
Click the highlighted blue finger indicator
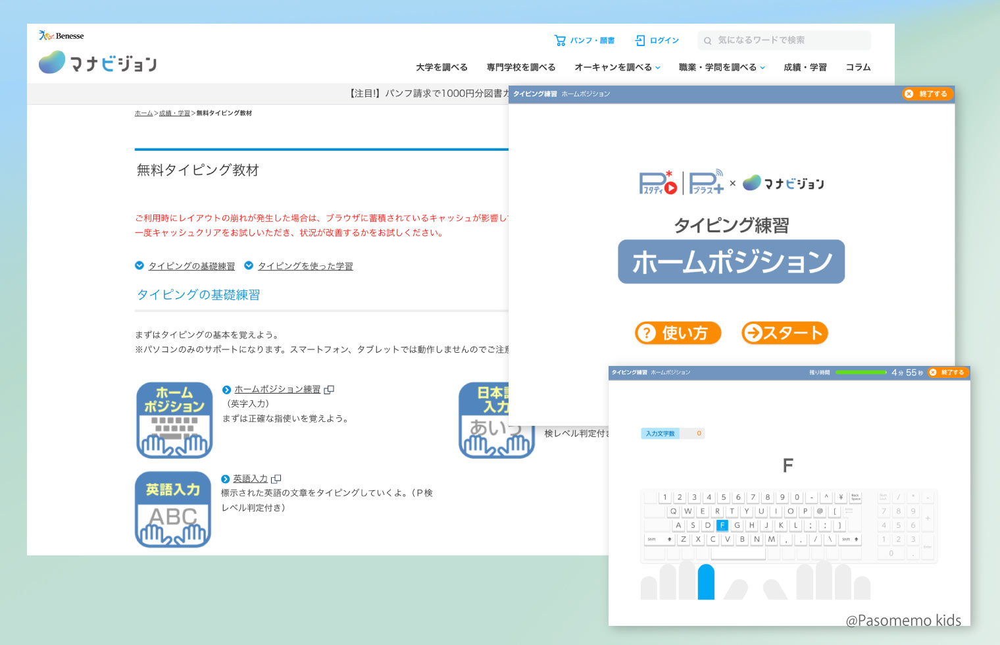[x=706, y=581]
